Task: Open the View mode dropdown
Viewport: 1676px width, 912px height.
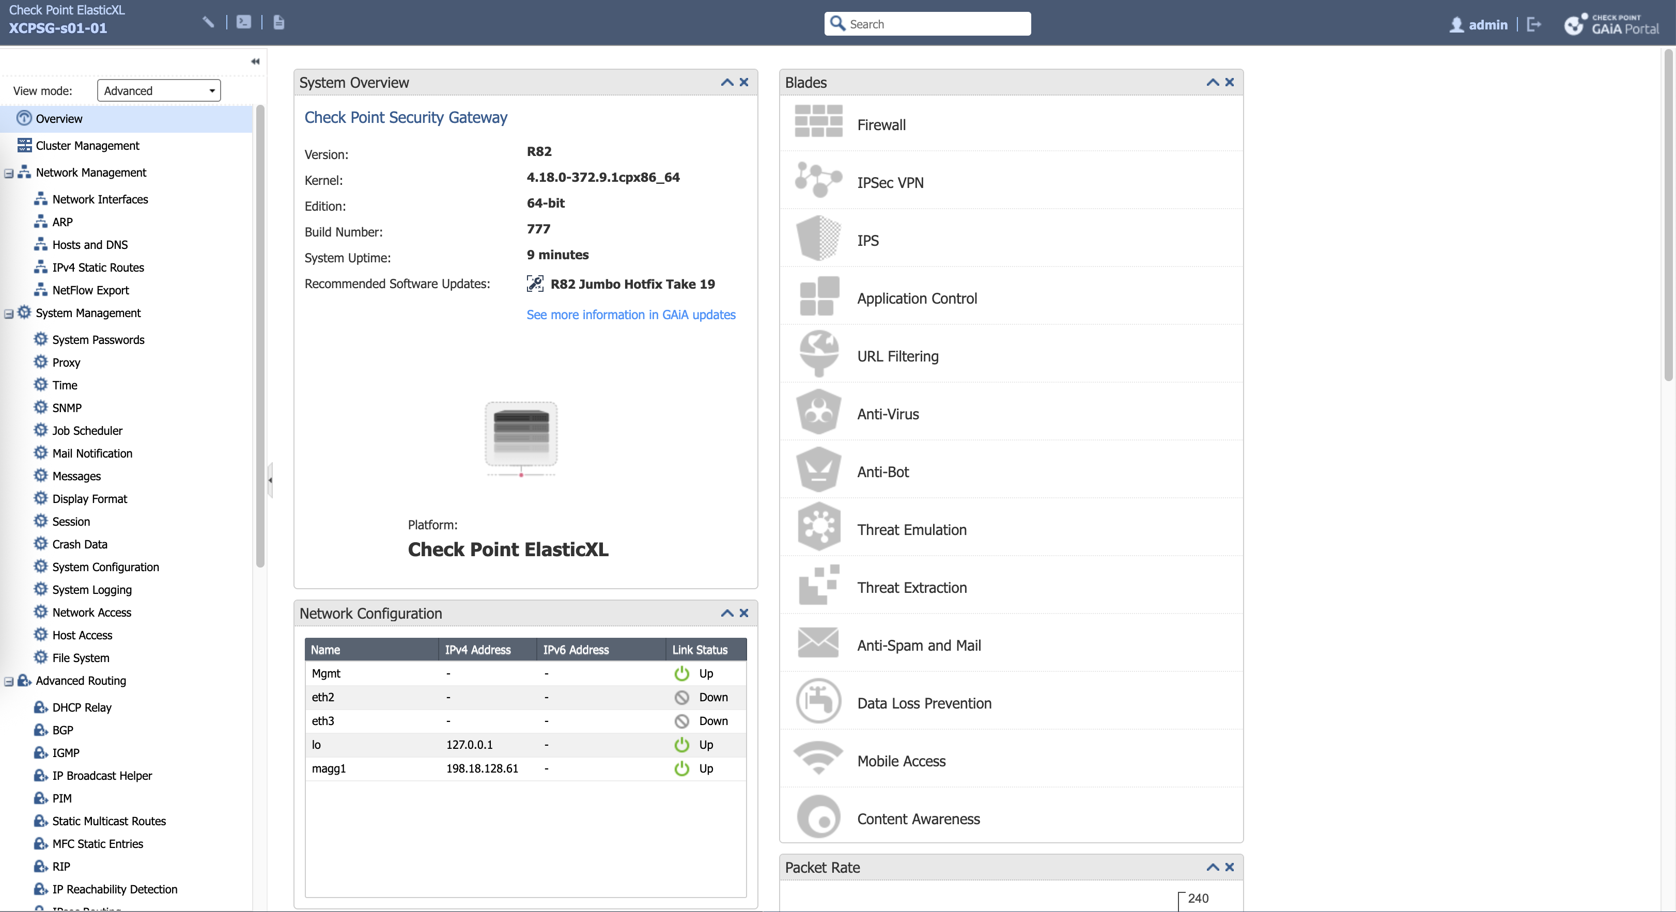Action: [159, 90]
